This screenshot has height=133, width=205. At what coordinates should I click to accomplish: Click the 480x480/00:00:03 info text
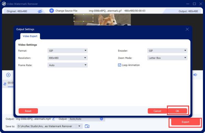(135, 11)
